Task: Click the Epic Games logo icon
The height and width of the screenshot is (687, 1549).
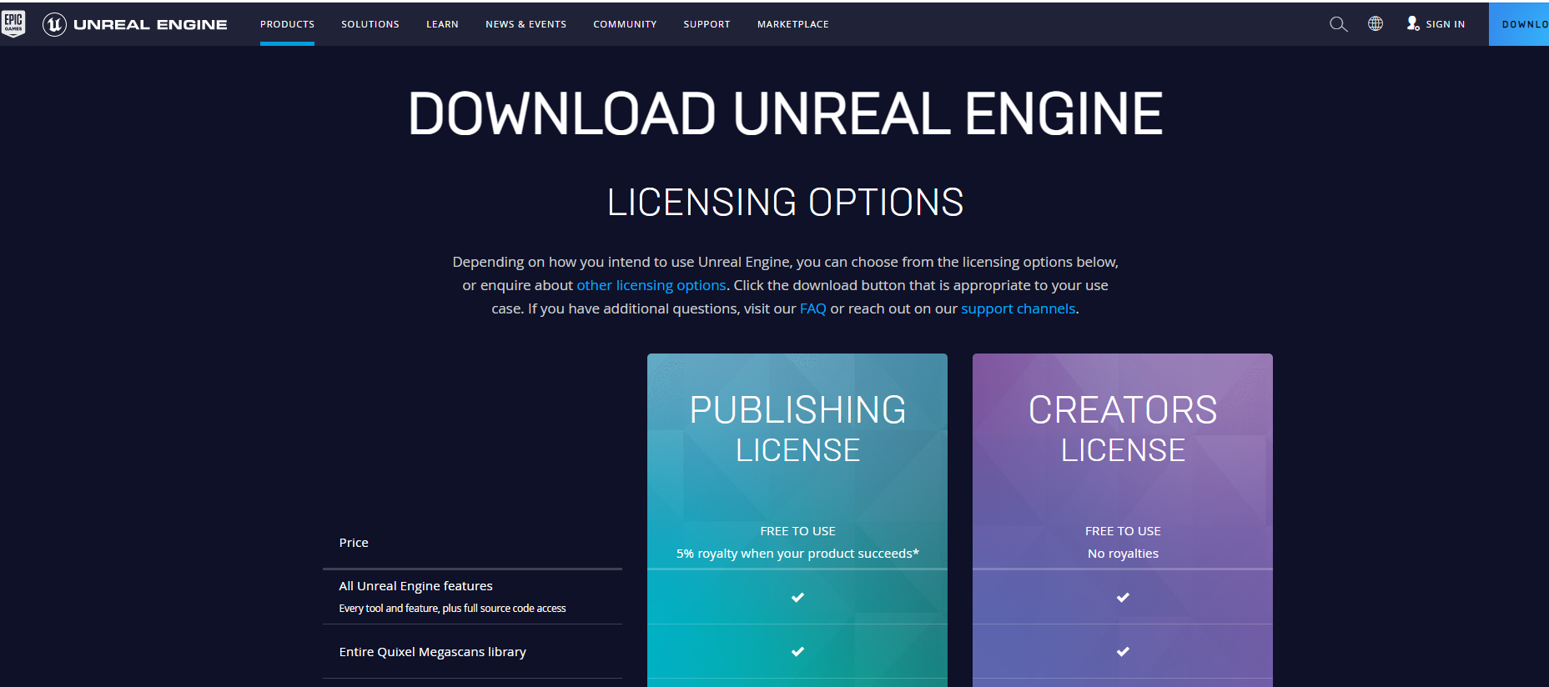Action: [x=13, y=23]
